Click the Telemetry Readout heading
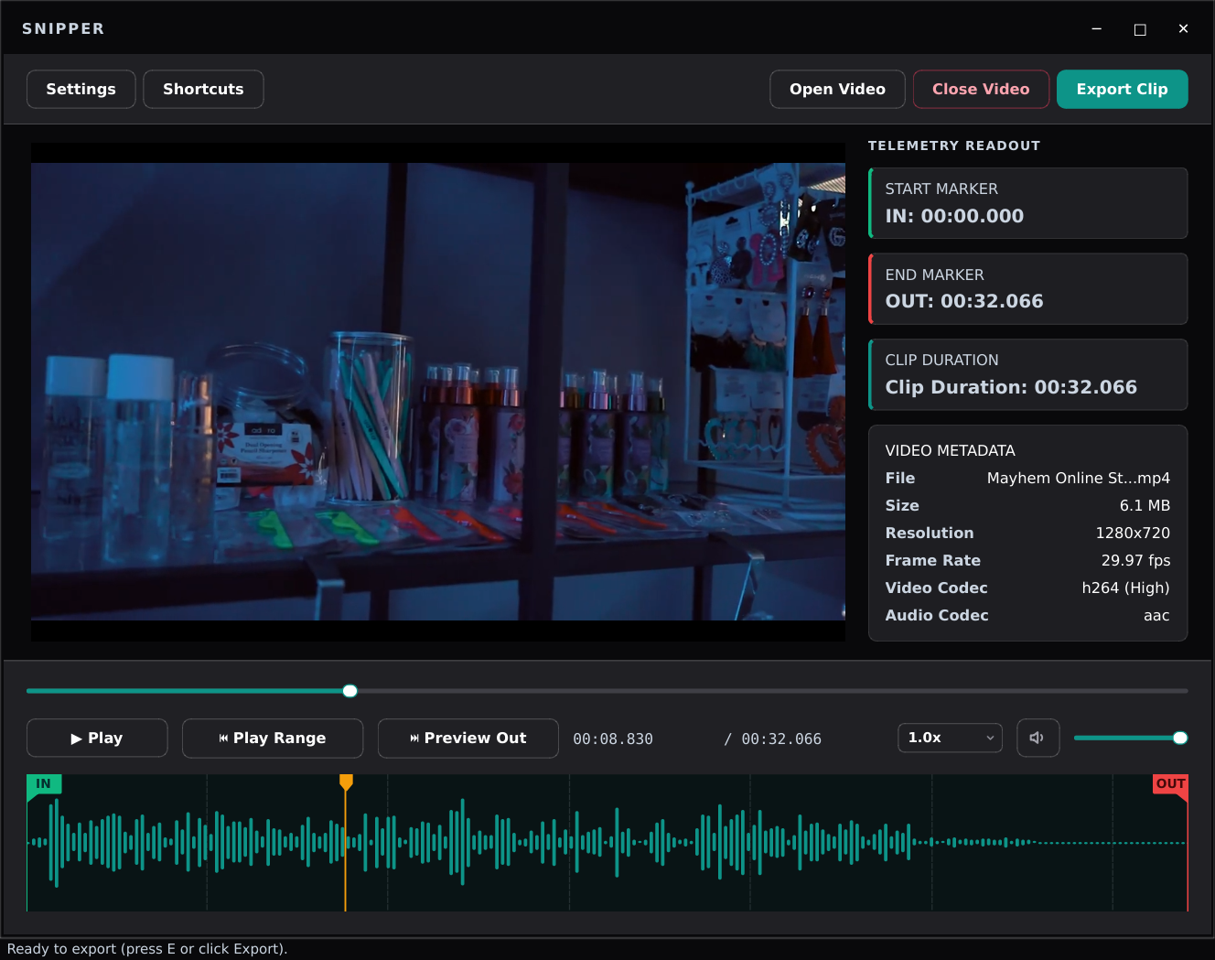 pyautogui.click(x=954, y=146)
